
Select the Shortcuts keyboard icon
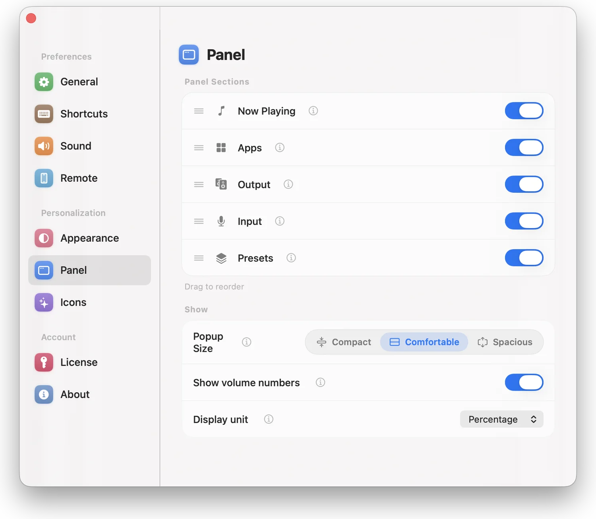pyautogui.click(x=44, y=114)
